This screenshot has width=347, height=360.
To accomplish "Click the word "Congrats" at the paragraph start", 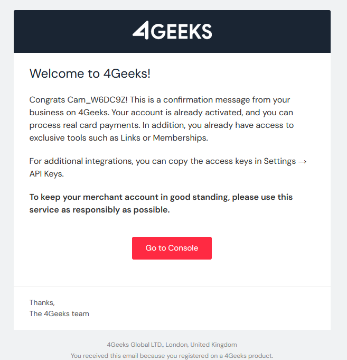I will tap(47, 100).
